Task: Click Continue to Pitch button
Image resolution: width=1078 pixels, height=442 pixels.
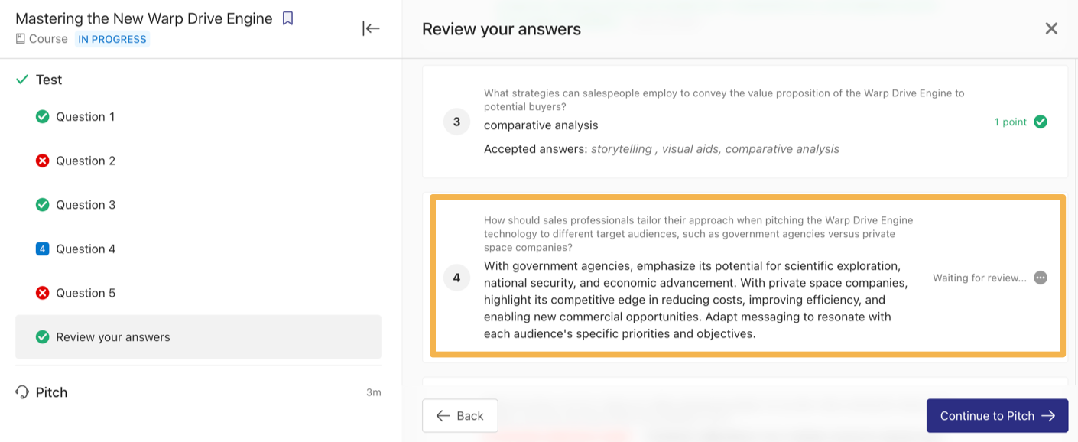Action: pyautogui.click(x=997, y=416)
